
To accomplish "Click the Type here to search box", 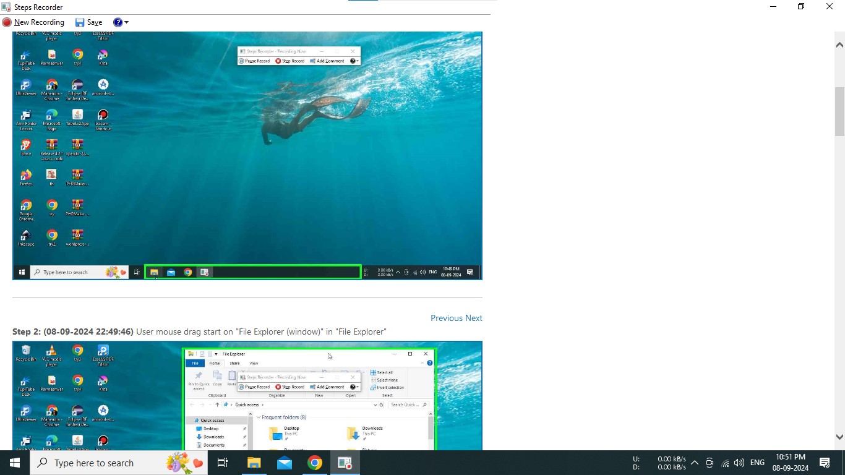I will (119, 463).
